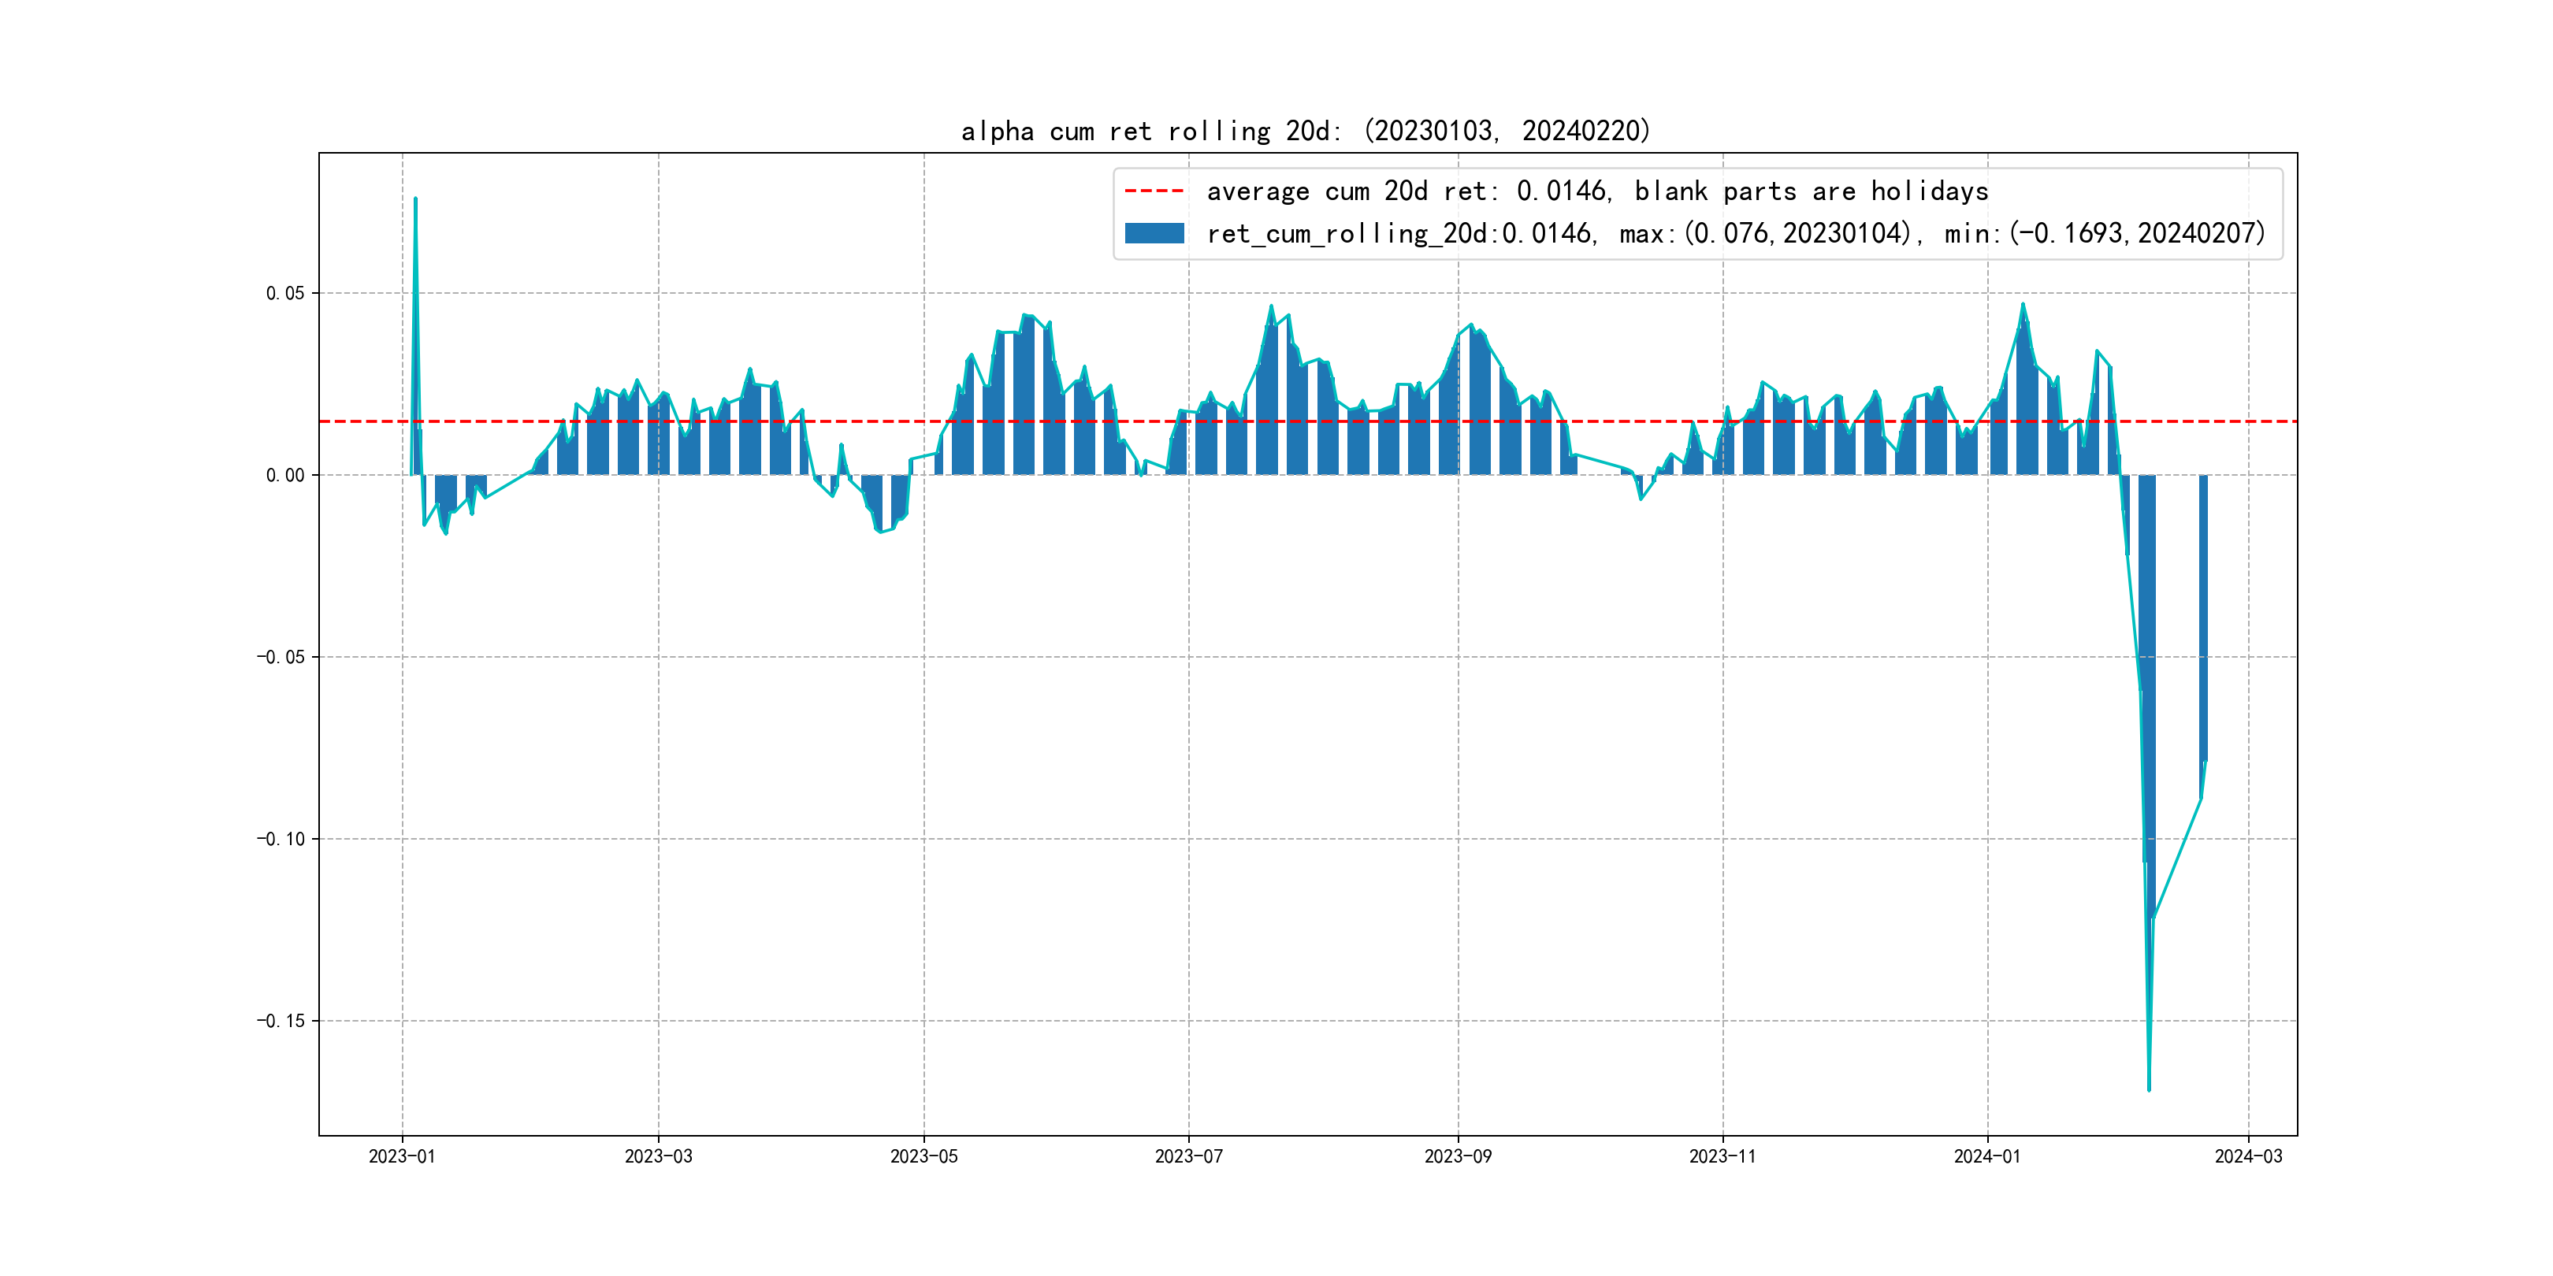Screen dimensions: 2553x1276
Task: Click the 0.05 y-axis tick label
Action: click(284, 293)
